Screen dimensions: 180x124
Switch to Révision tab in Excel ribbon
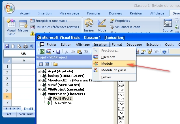136,13
